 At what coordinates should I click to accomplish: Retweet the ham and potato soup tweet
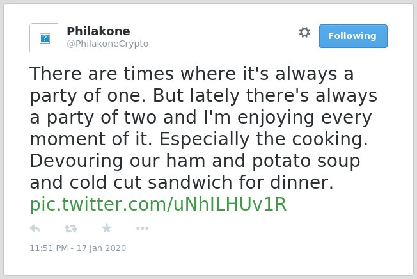tap(71, 228)
